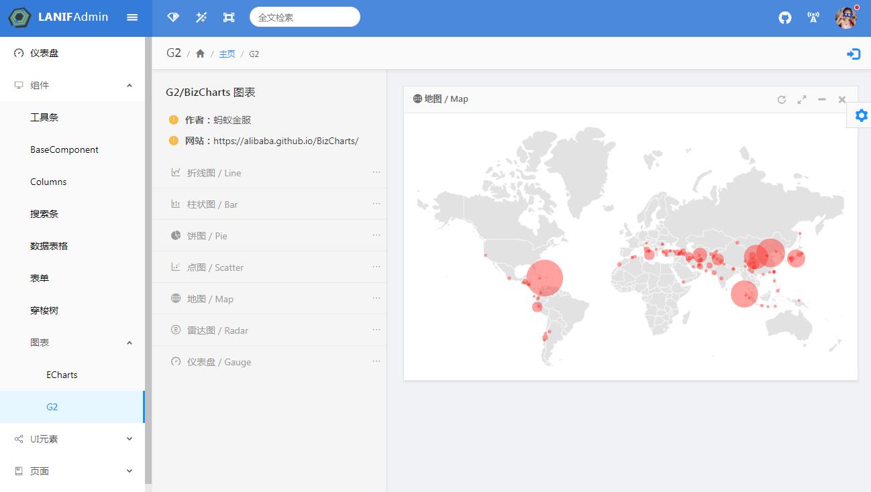Click the LANIF Admin hexagon logo
The image size is (871, 492).
point(20,17)
